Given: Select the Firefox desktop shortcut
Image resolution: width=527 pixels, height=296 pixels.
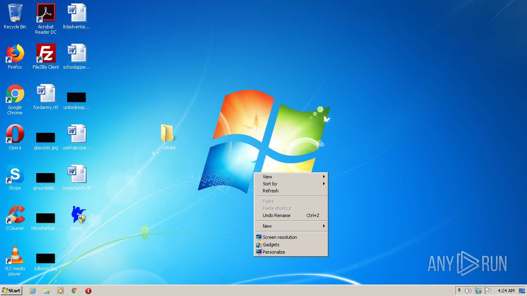Looking at the screenshot, I should 15,57.
